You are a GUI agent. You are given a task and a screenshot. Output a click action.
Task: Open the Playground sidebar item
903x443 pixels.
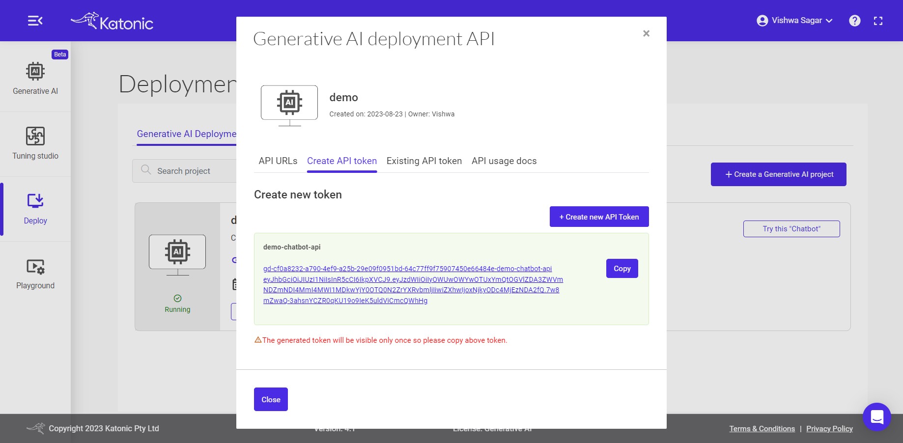point(35,274)
